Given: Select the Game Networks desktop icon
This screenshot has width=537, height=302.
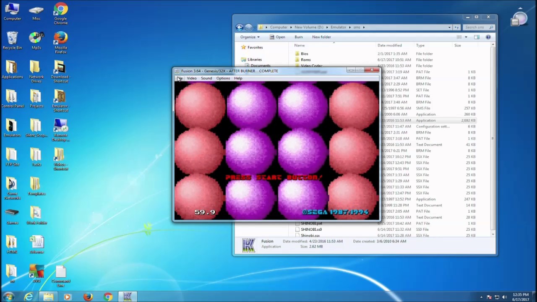Looking at the screenshot, I should [x=12, y=188].
